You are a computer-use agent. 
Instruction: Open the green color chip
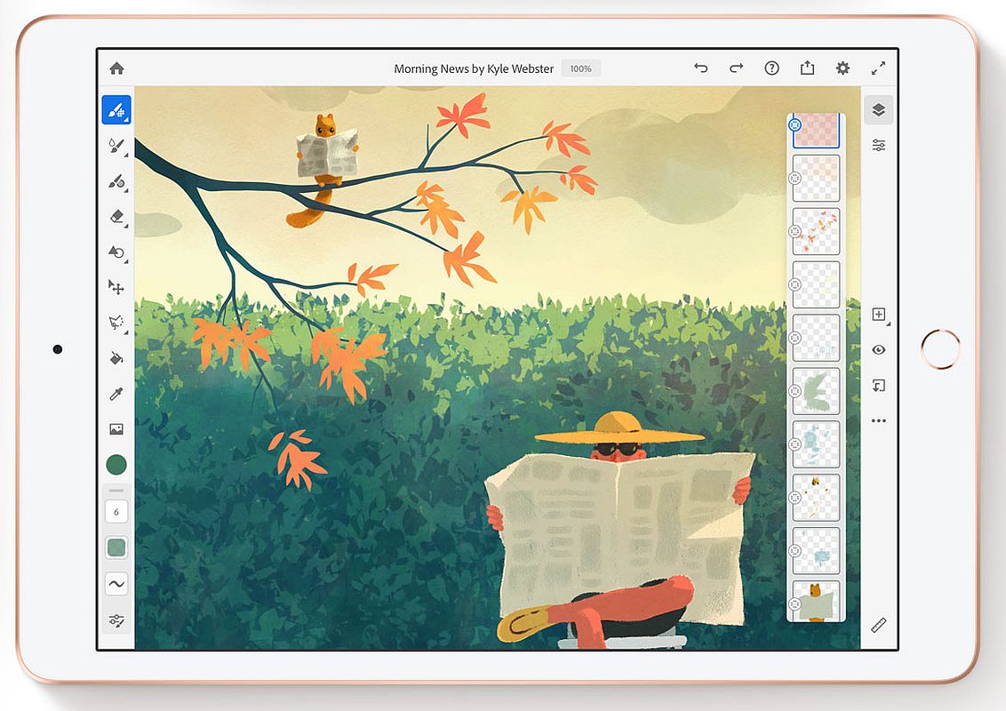(x=116, y=465)
